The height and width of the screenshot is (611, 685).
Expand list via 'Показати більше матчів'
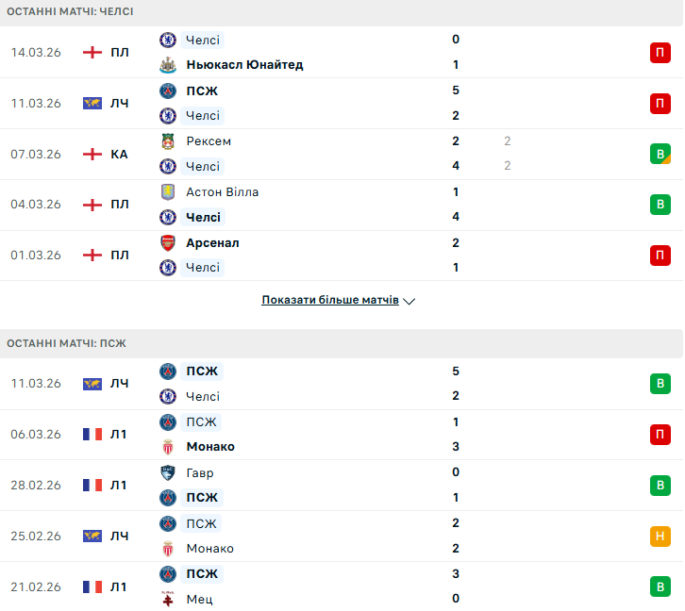[329, 301]
